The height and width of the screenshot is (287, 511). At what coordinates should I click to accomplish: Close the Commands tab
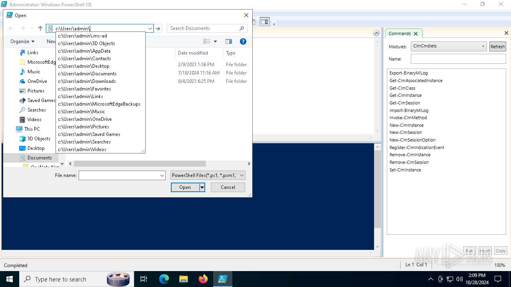tap(416, 34)
